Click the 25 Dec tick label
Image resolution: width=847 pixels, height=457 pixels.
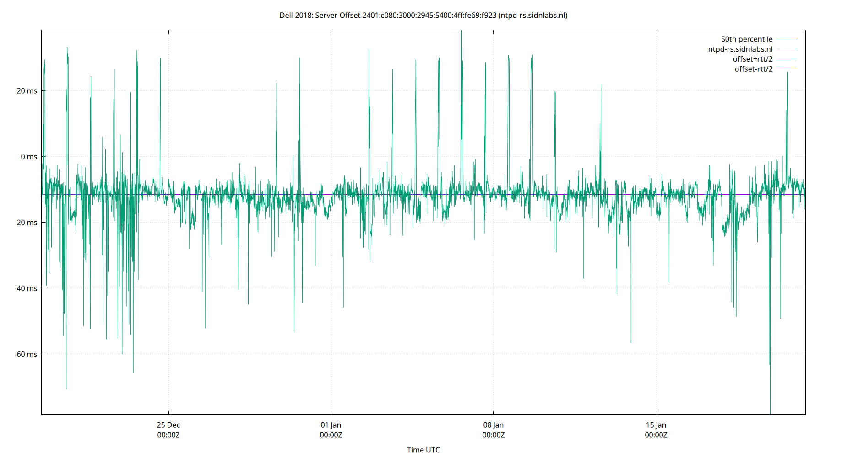point(168,425)
